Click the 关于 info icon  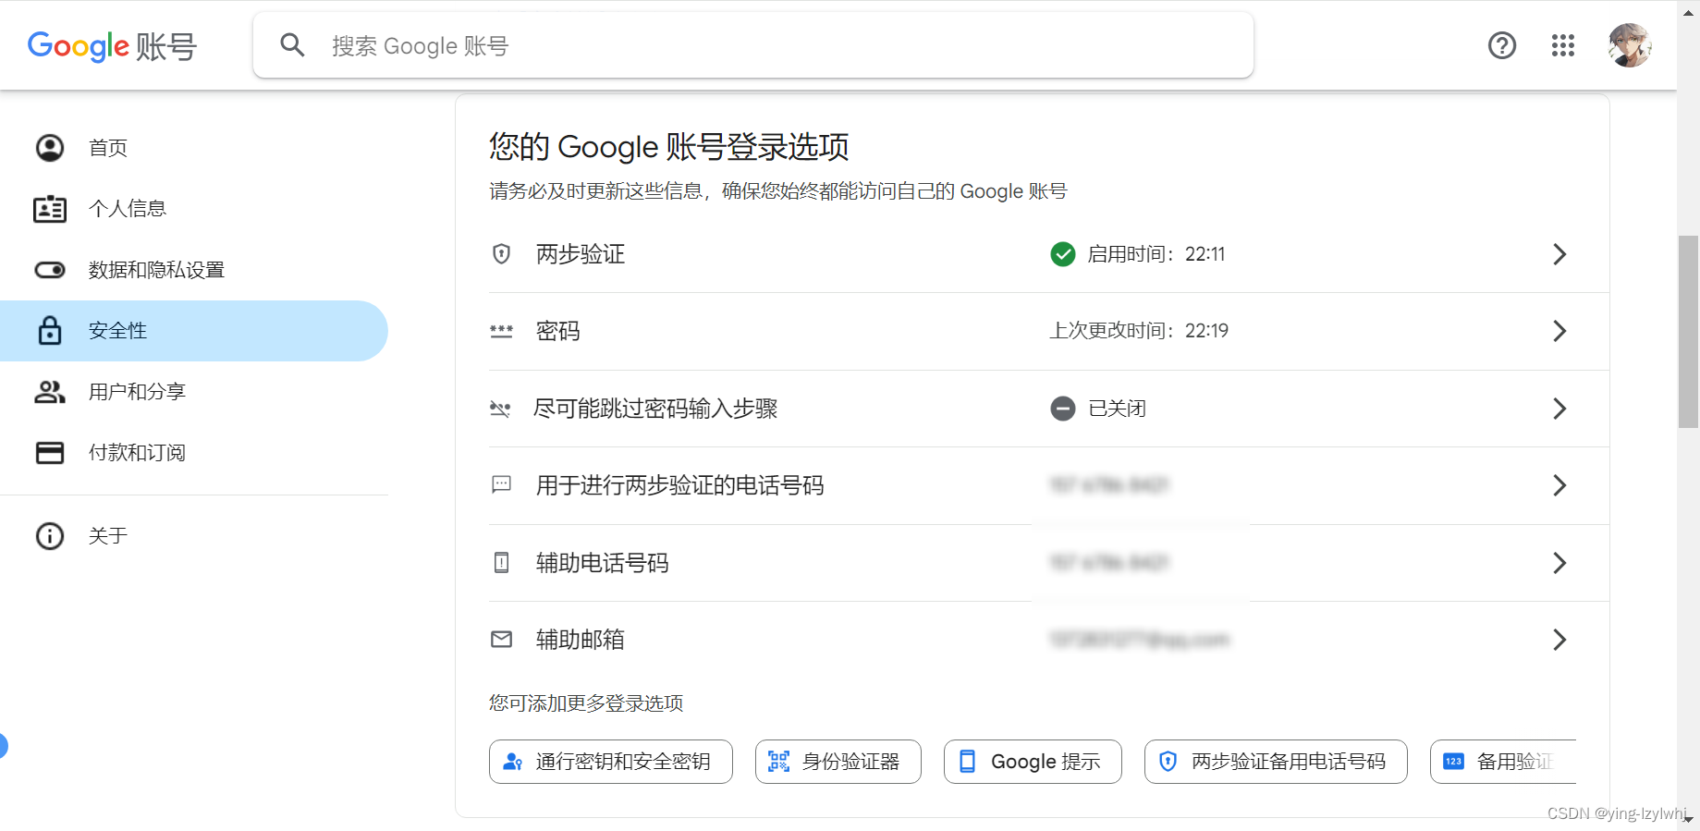[50, 536]
